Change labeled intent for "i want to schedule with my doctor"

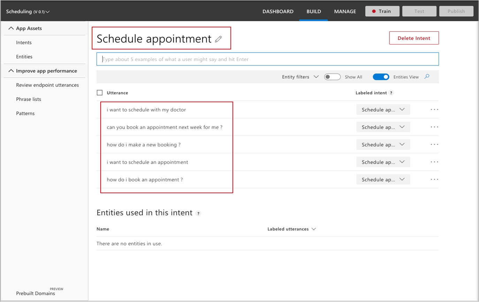pos(383,109)
